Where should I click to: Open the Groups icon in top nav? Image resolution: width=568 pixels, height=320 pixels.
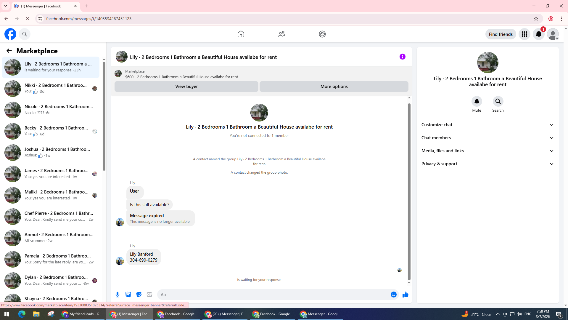click(322, 34)
